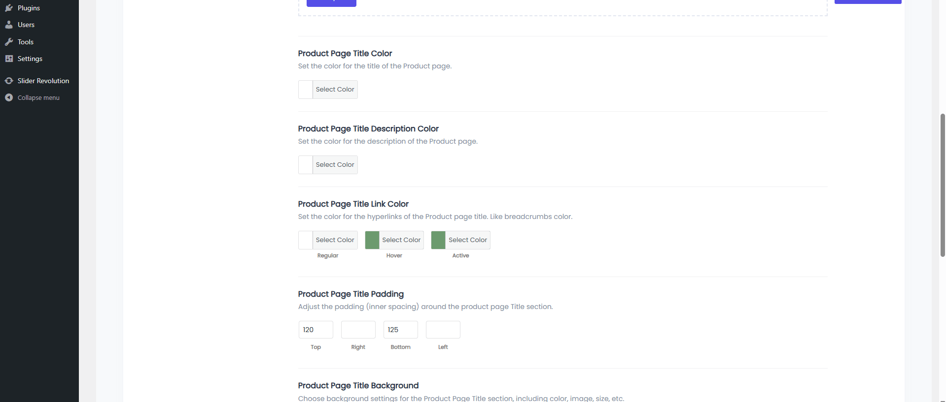This screenshot has height=402, width=946.
Task: Click the Regular link color swatch
Action: tap(306, 240)
